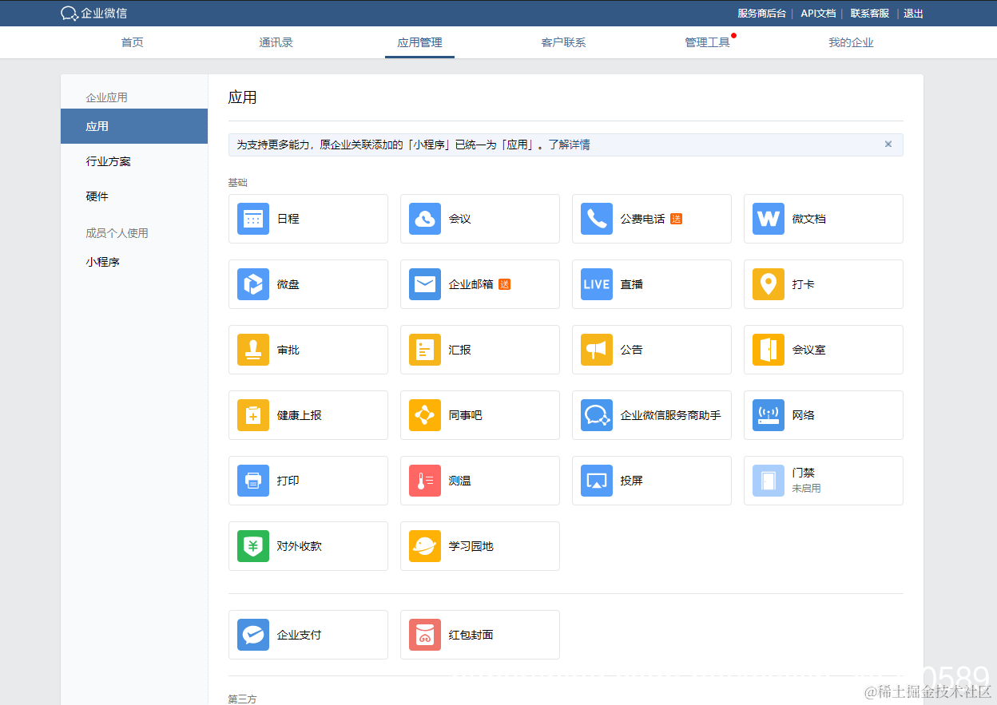Open the 微盘 drive icon
The width and height of the screenshot is (997, 705).
253,284
